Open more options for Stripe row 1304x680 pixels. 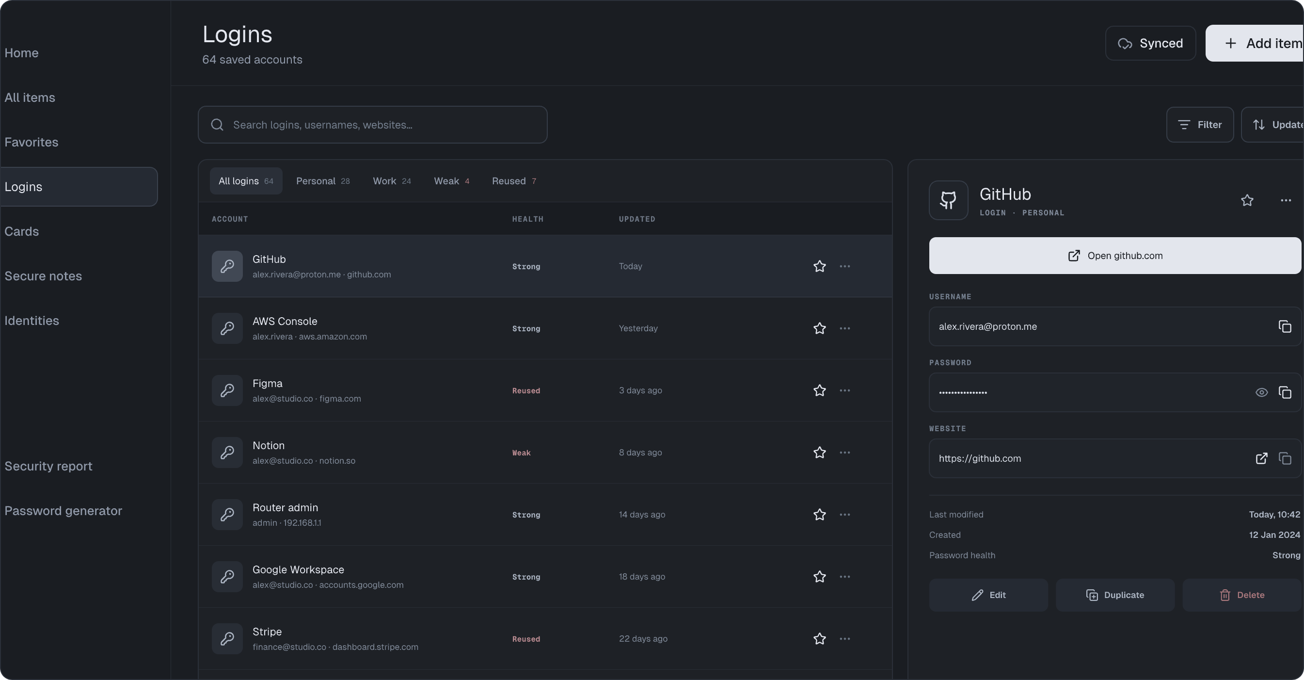[x=845, y=638]
